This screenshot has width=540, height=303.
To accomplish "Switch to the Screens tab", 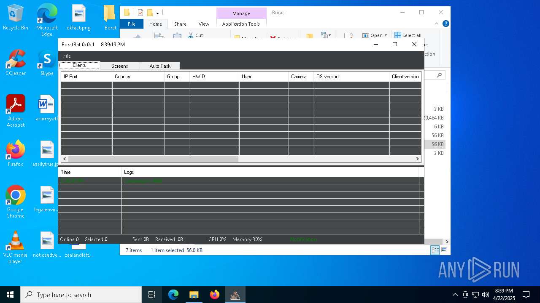I will point(120,66).
